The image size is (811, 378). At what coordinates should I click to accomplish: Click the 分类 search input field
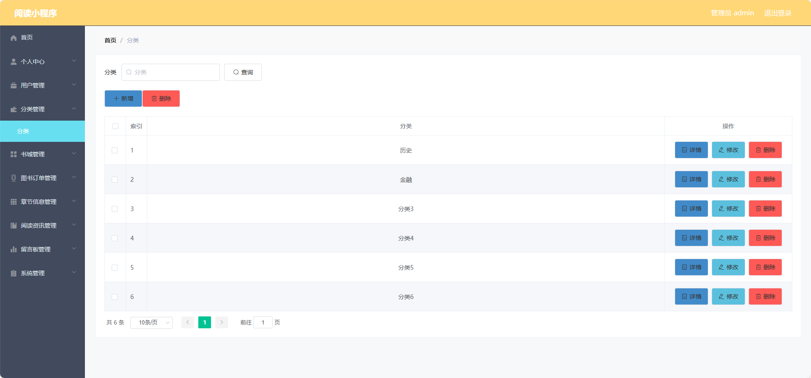[171, 72]
